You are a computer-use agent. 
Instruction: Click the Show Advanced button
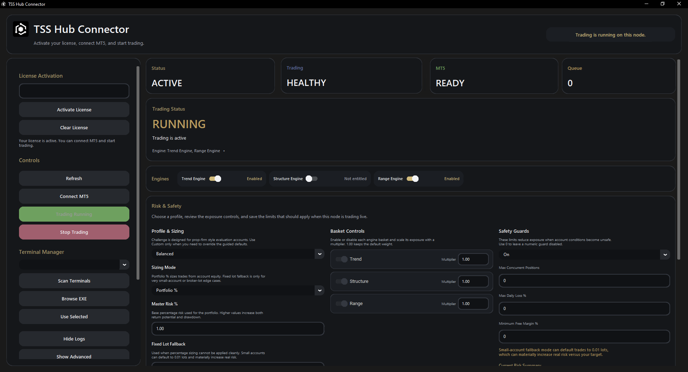pos(74,354)
